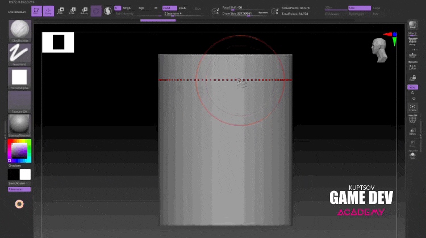Toggle the Floor grid icon
The height and width of the screenshot is (238, 426).
(412, 55)
